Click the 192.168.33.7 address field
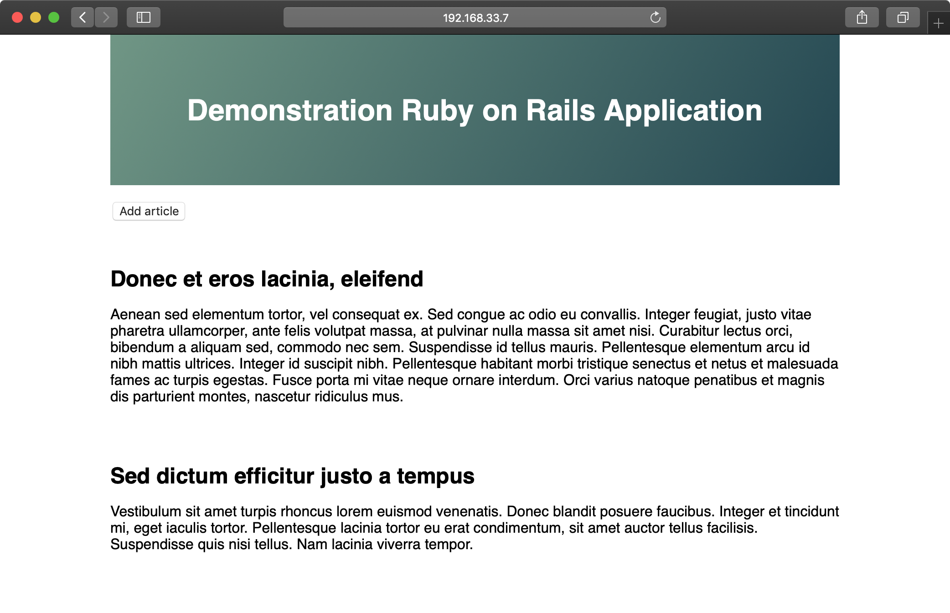Screen dimensions: 950x613 475,18
